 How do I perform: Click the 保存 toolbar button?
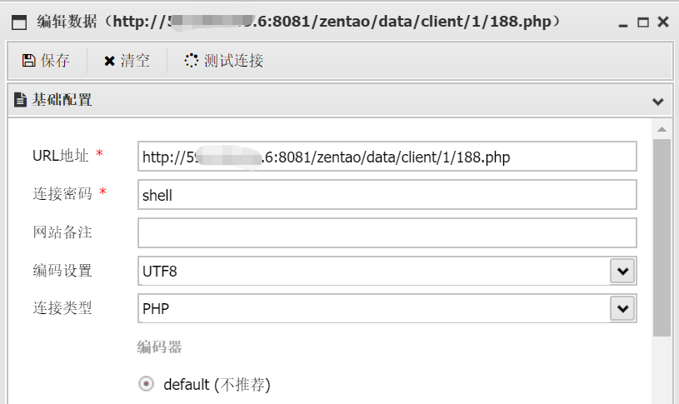(46, 60)
